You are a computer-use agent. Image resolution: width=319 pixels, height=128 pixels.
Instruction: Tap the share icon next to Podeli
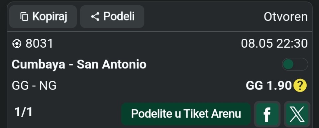95,17
